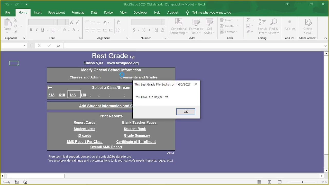
Task: Switch to the Formulas tab
Action: click(78, 12)
